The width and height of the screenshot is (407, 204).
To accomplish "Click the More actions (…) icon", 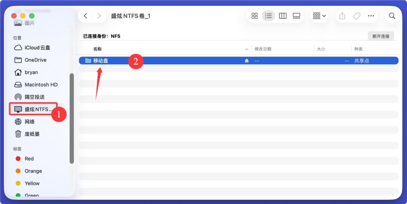I will point(371,16).
